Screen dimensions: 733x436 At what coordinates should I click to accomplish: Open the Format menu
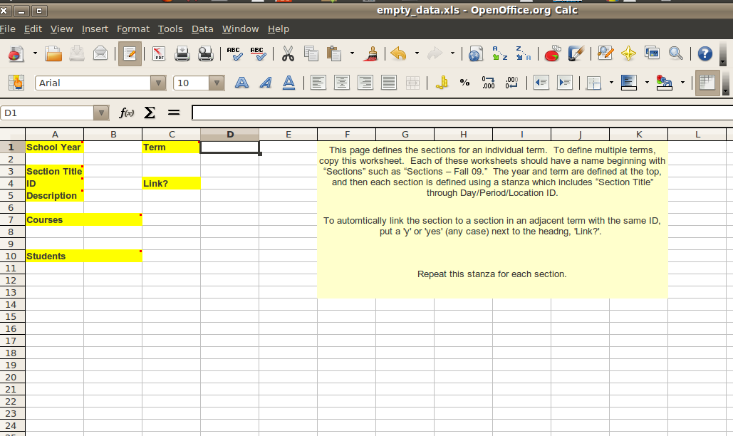(x=133, y=28)
